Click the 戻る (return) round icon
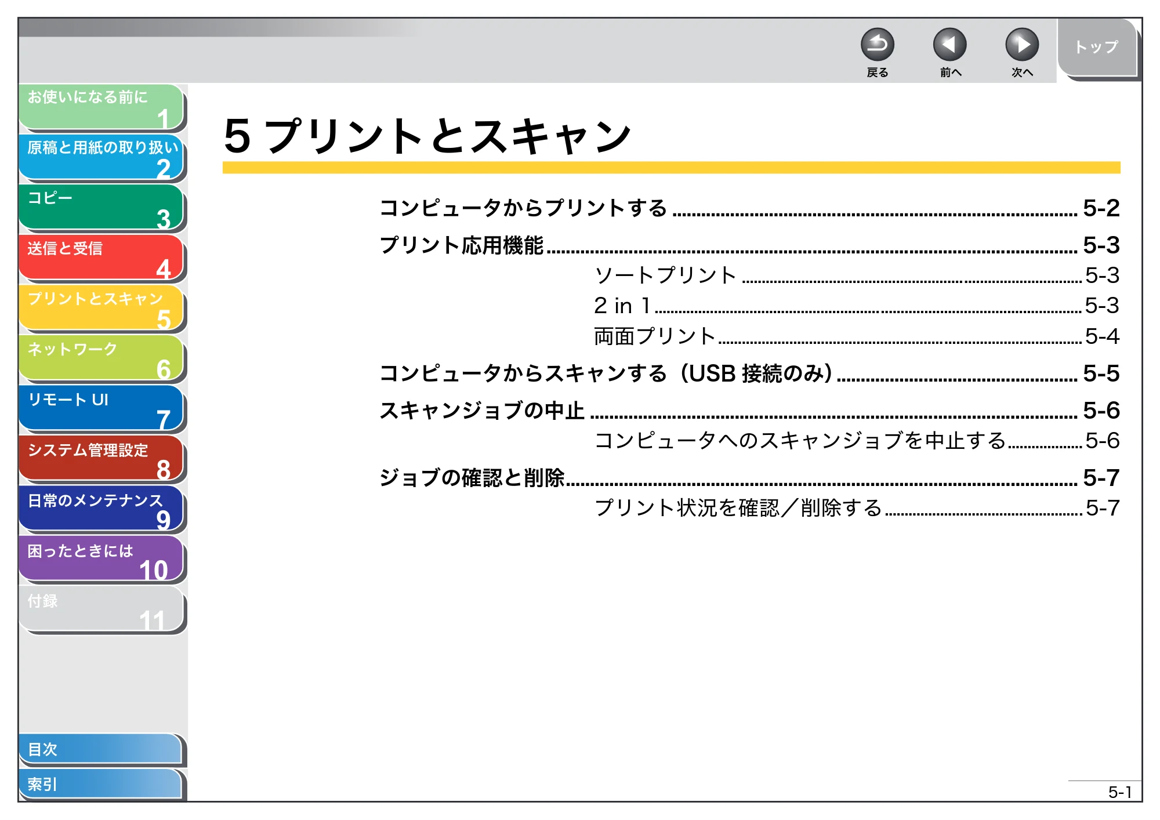Screen dimensions: 1160x820 pos(877,45)
